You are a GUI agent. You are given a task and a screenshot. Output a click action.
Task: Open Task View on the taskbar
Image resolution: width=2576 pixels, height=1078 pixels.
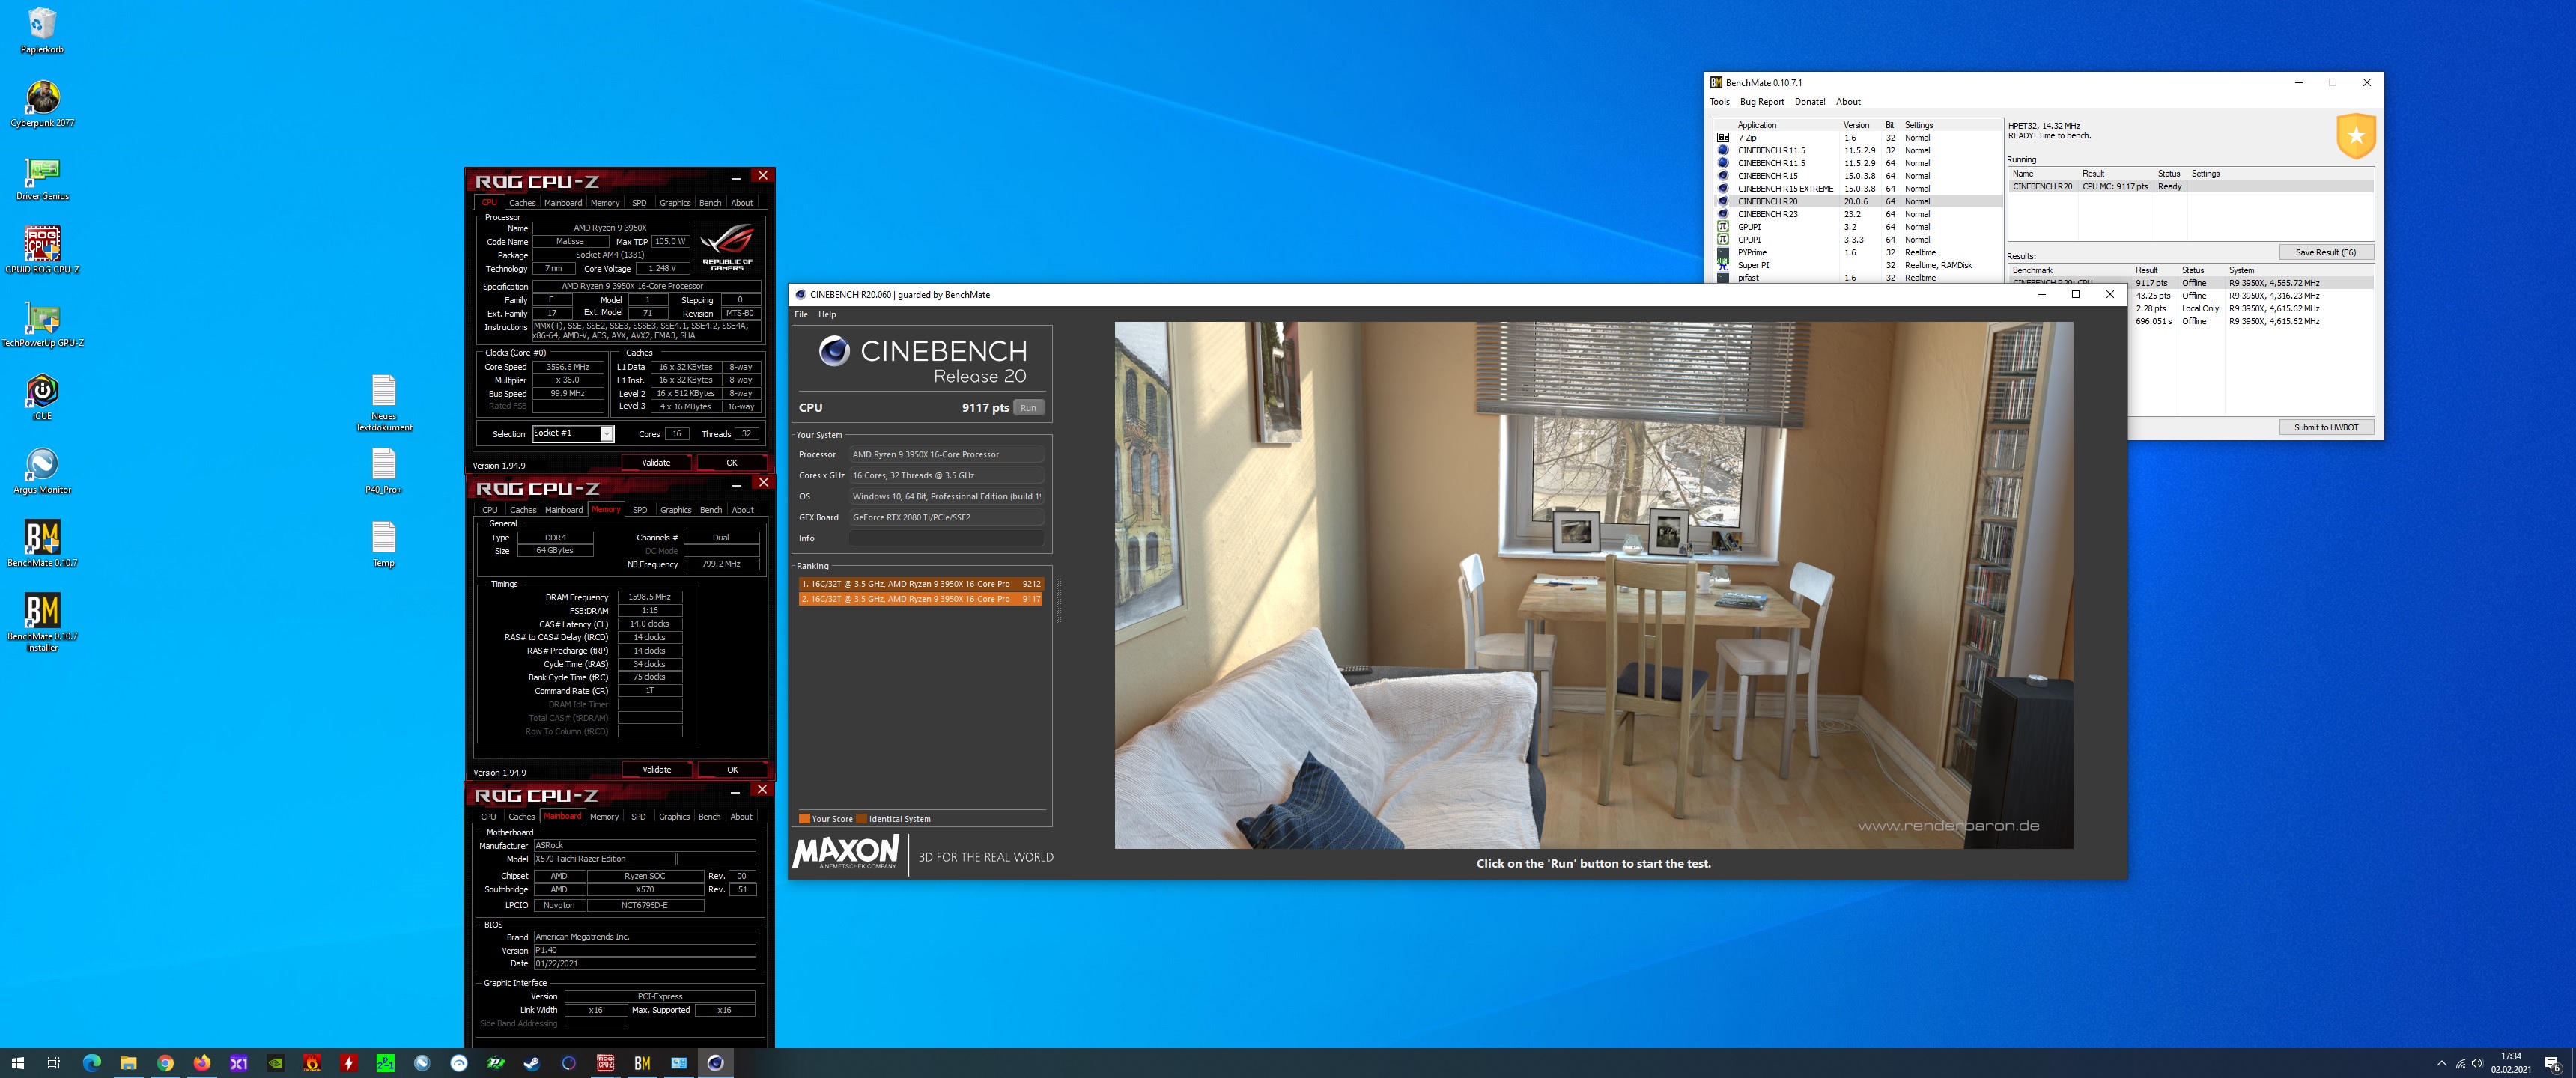pyautogui.click(x=54, y=1063)
